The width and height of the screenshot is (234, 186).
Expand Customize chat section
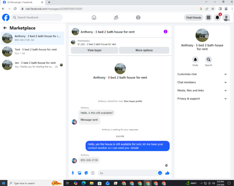[202, 74]
